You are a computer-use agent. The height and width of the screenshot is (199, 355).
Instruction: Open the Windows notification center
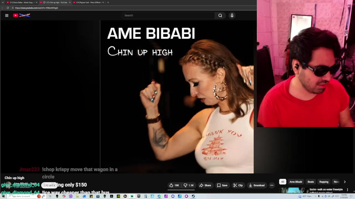click(351, 196)
